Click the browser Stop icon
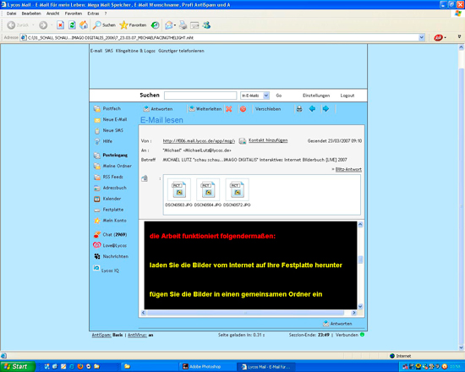465x372 pixels. (61, 25)
